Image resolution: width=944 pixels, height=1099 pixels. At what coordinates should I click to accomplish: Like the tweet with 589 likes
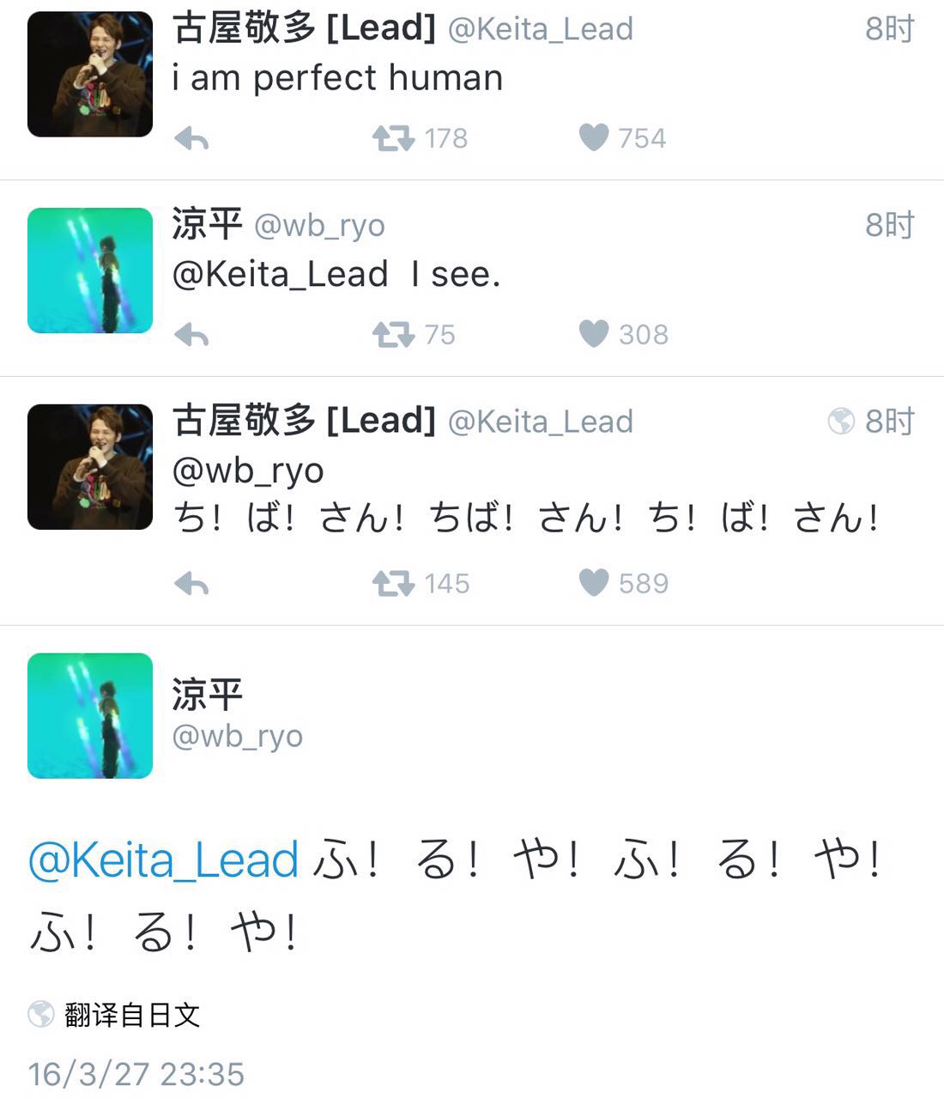[x=594, y=583]
